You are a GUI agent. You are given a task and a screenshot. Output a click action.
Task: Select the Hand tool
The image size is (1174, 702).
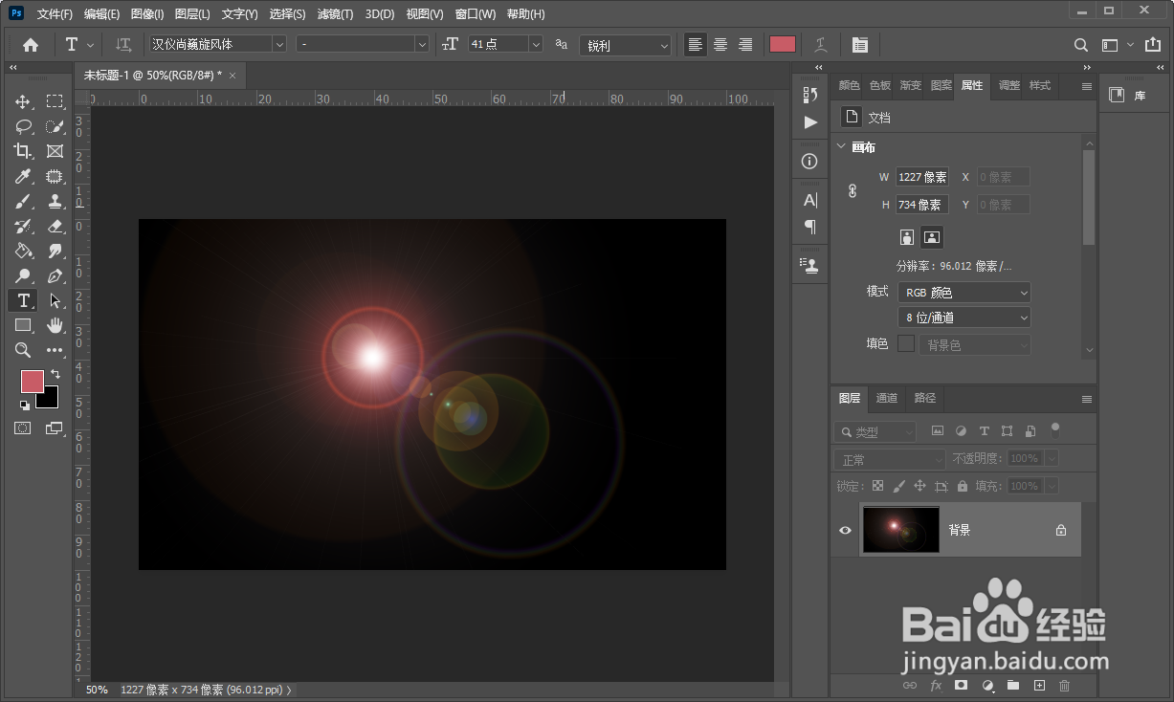[x=55, y=325]
